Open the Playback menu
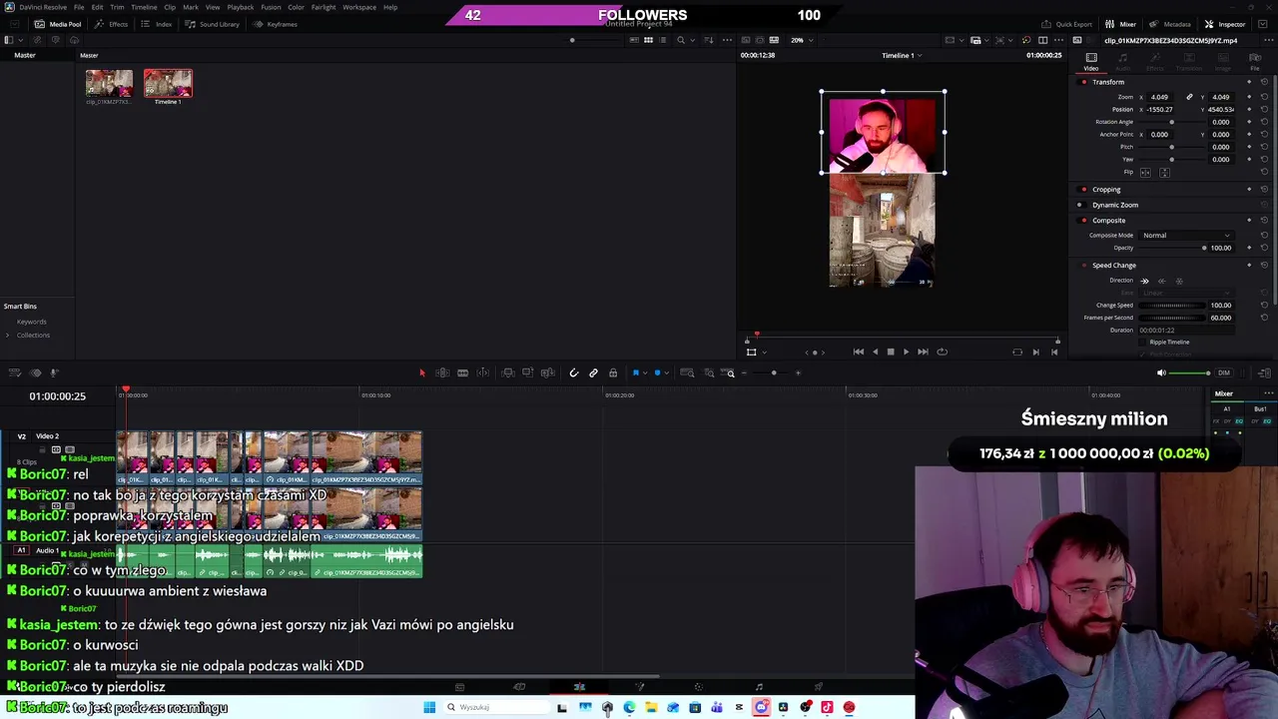This screenshot has width=1278, height=719. click(241, 7)
